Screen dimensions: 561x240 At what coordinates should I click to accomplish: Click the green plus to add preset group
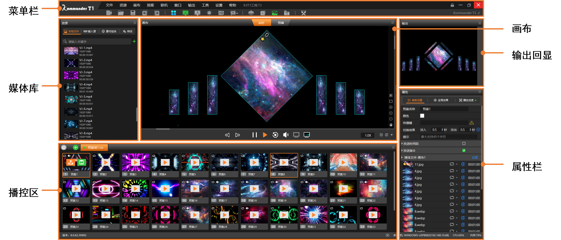click(75, 147)
